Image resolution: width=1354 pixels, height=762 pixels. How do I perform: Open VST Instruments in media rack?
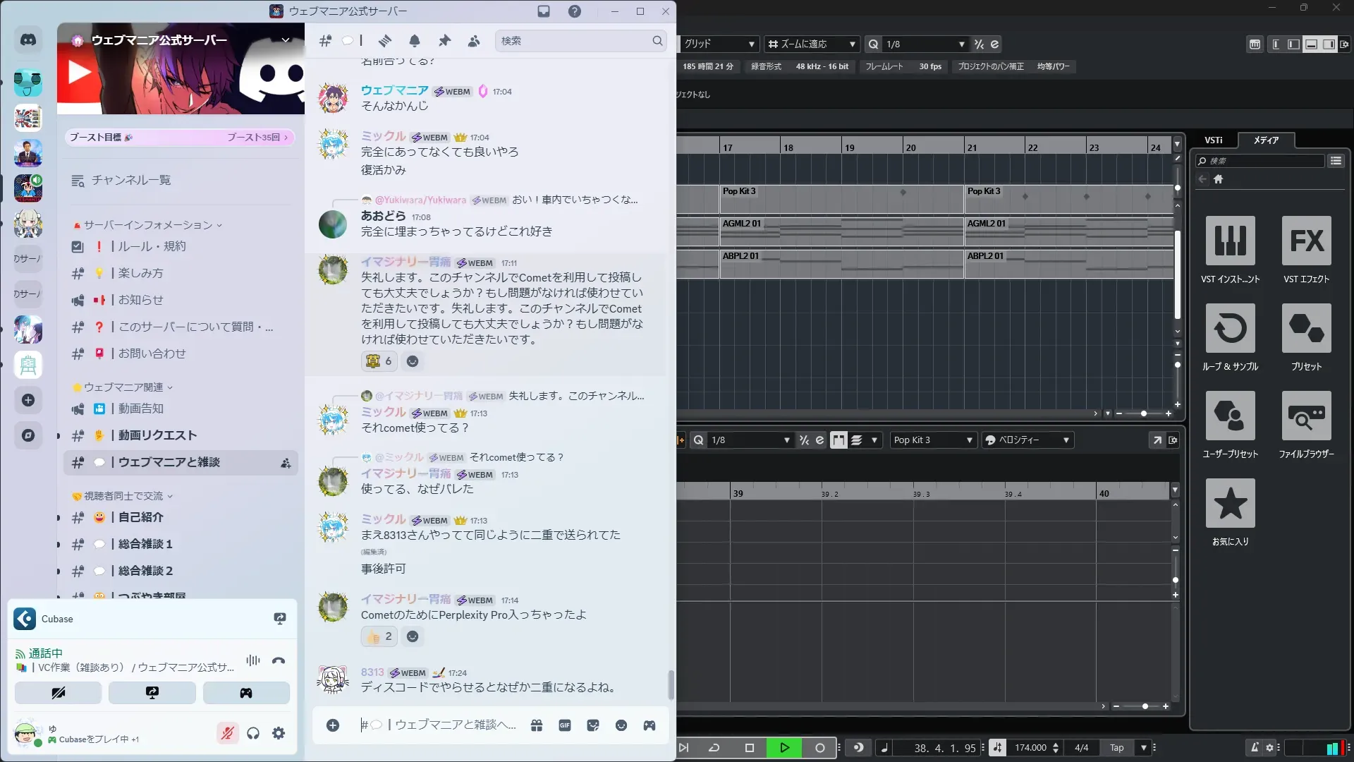[1230, 241]
